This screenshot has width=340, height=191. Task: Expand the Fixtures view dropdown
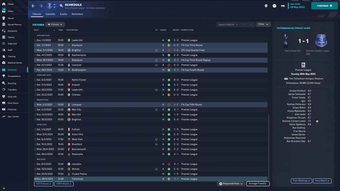[55, 24]
